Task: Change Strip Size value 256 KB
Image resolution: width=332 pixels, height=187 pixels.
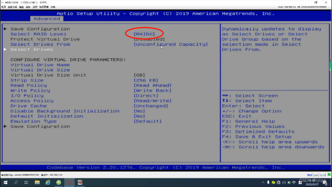Action: pyautogui.click(x=146, y=80)
